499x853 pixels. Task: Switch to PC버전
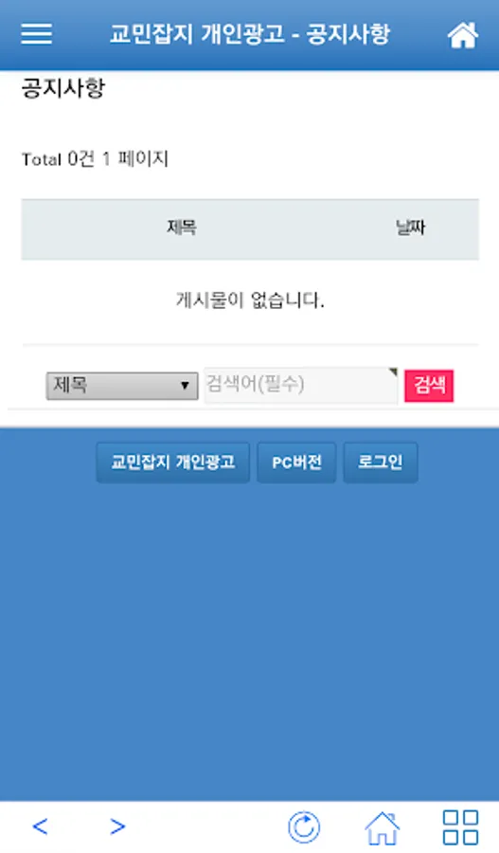click(x=296, y=463)
